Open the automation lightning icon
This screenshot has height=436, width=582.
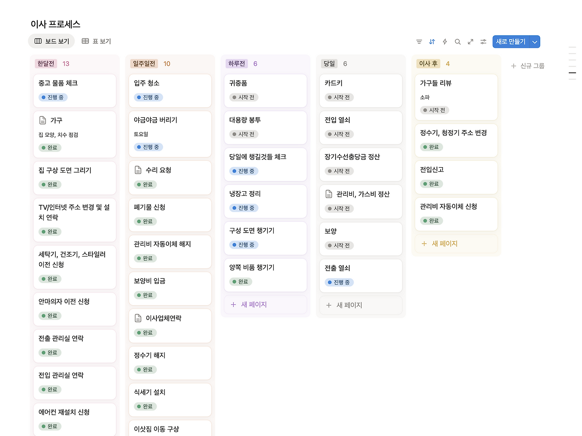[445, 41]
